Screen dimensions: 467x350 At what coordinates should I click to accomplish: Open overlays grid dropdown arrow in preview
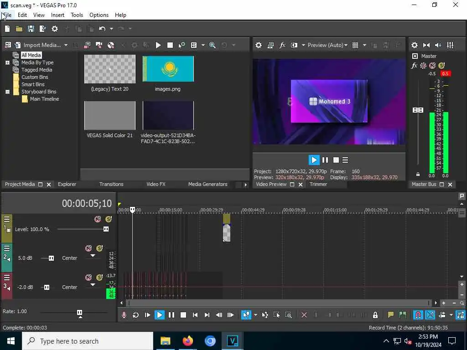coord(364,45)
